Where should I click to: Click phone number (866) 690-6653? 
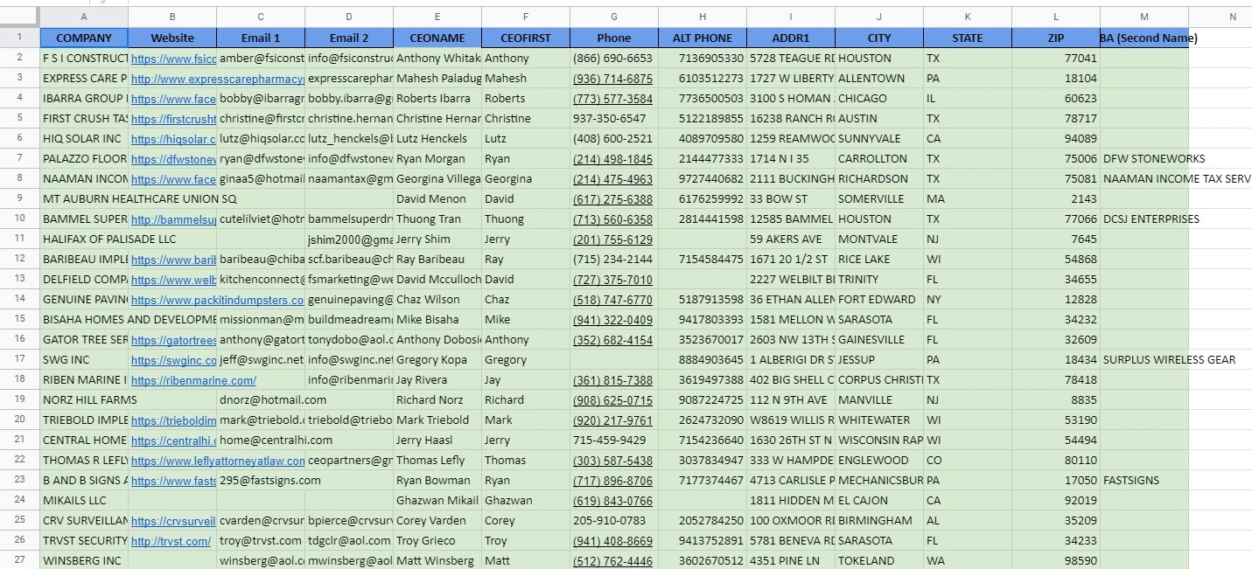(612, 59)
